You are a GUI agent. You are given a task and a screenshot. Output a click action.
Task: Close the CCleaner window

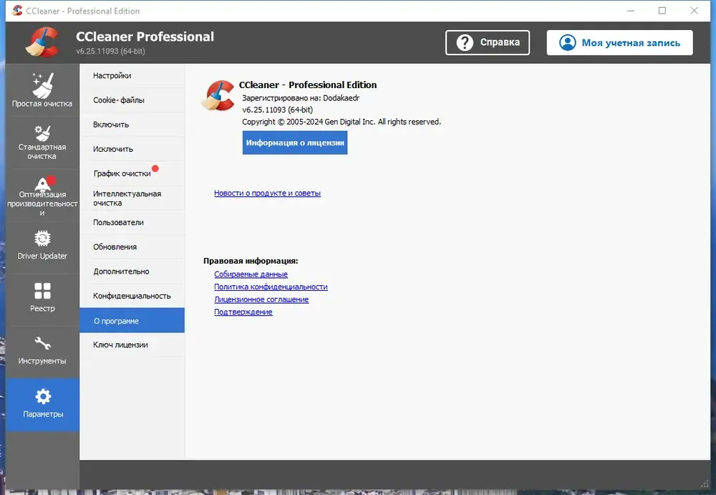click(x=694, y=11)
